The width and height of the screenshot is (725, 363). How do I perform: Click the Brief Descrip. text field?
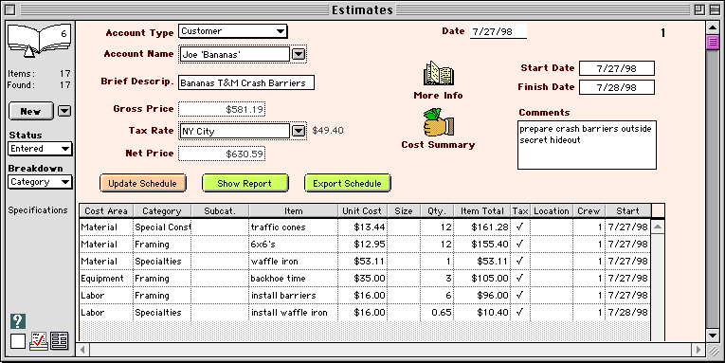(246, 83)
